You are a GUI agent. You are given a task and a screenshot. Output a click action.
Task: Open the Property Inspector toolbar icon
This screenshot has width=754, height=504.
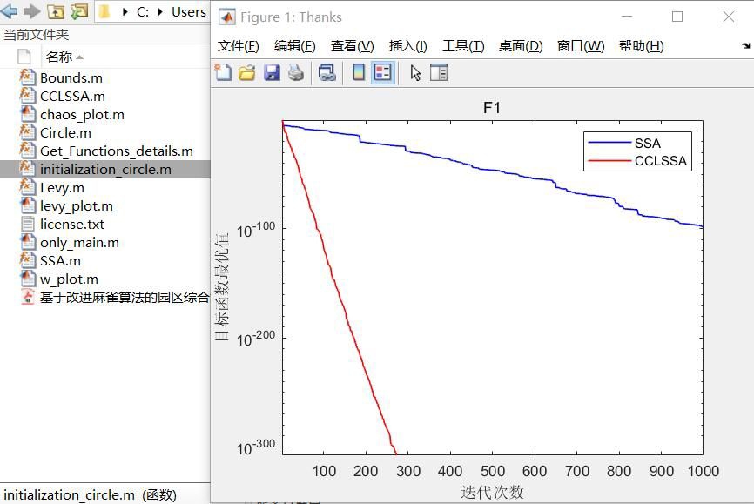(x=439, y=72)
